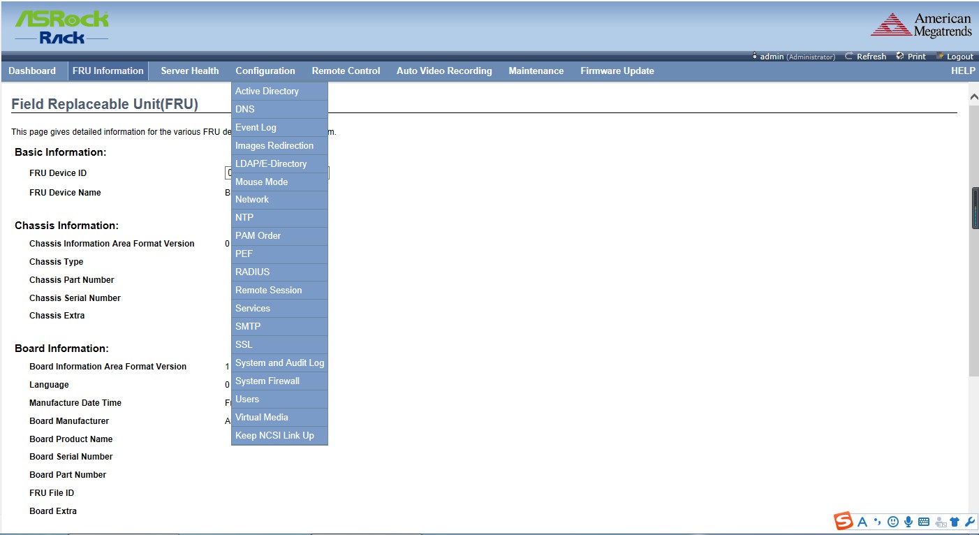The width and height of the screenshot is (979, 535).
Task: Select Network from Configuration menu
Action: (252, 200)
